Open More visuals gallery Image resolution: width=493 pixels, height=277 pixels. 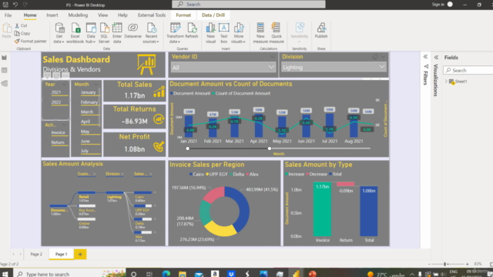[x=239, y=33]
